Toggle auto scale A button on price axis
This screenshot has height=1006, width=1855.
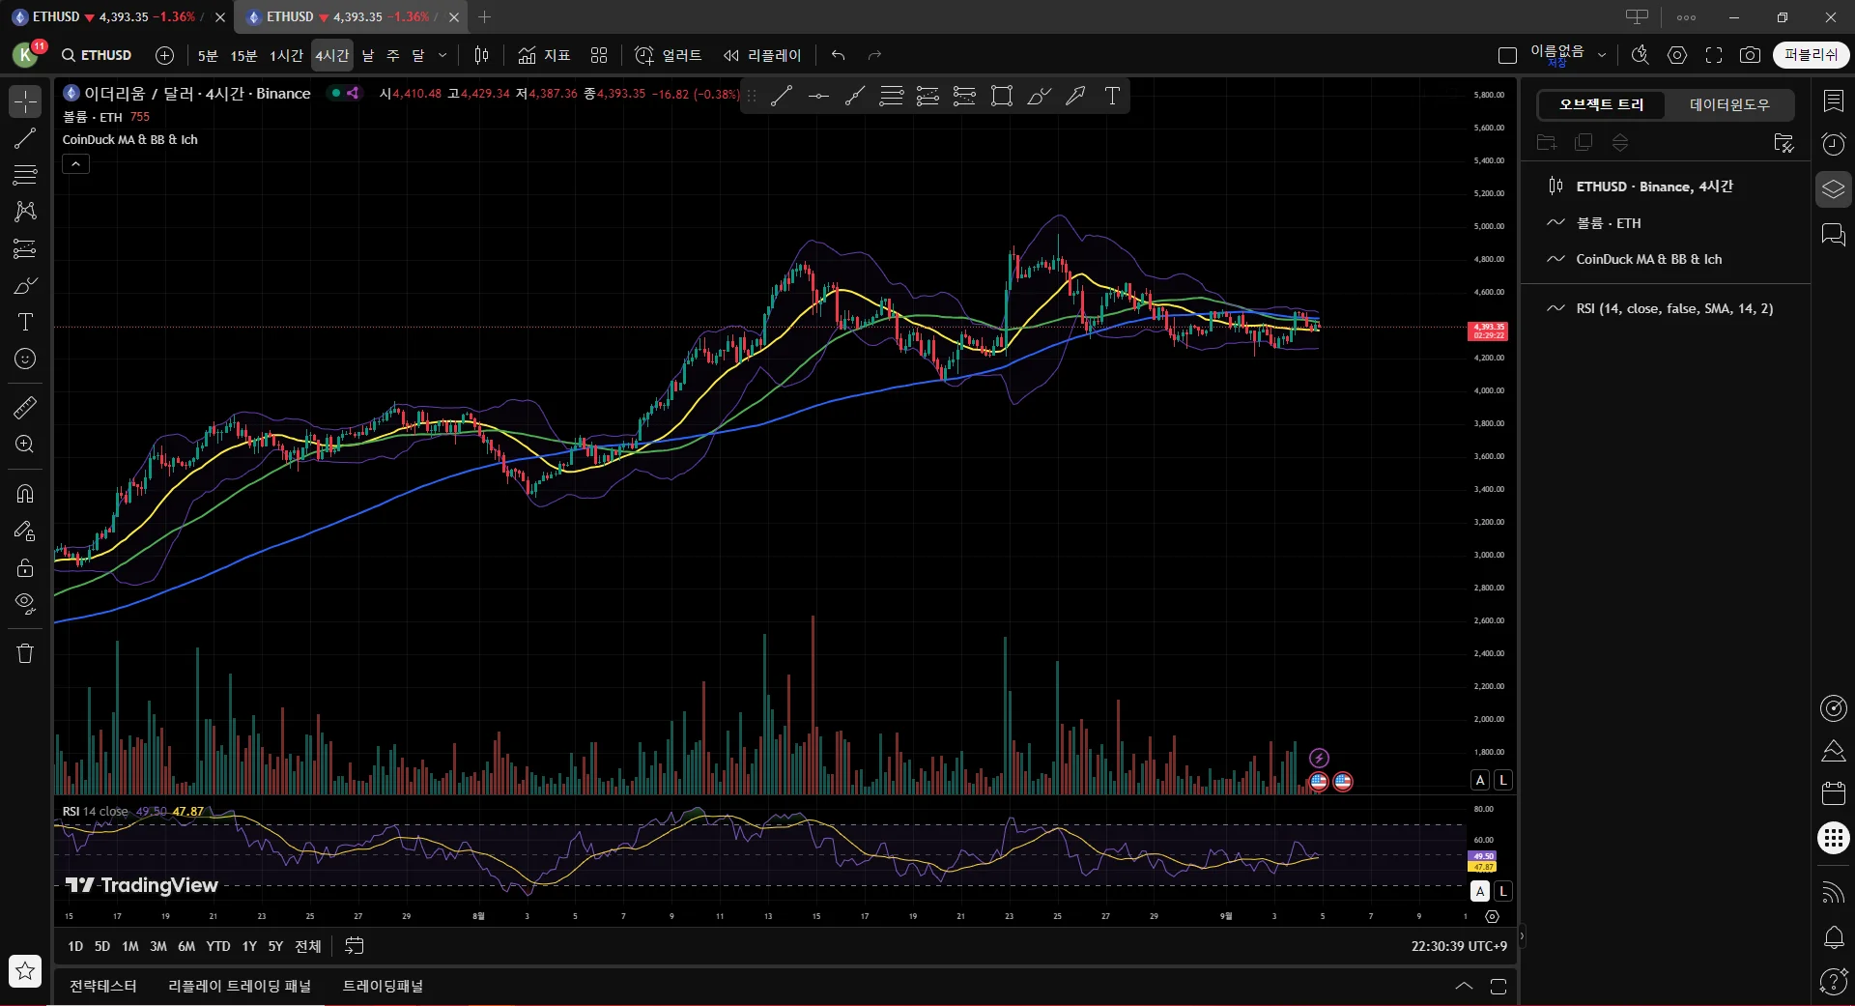(x=1480, y=780)
